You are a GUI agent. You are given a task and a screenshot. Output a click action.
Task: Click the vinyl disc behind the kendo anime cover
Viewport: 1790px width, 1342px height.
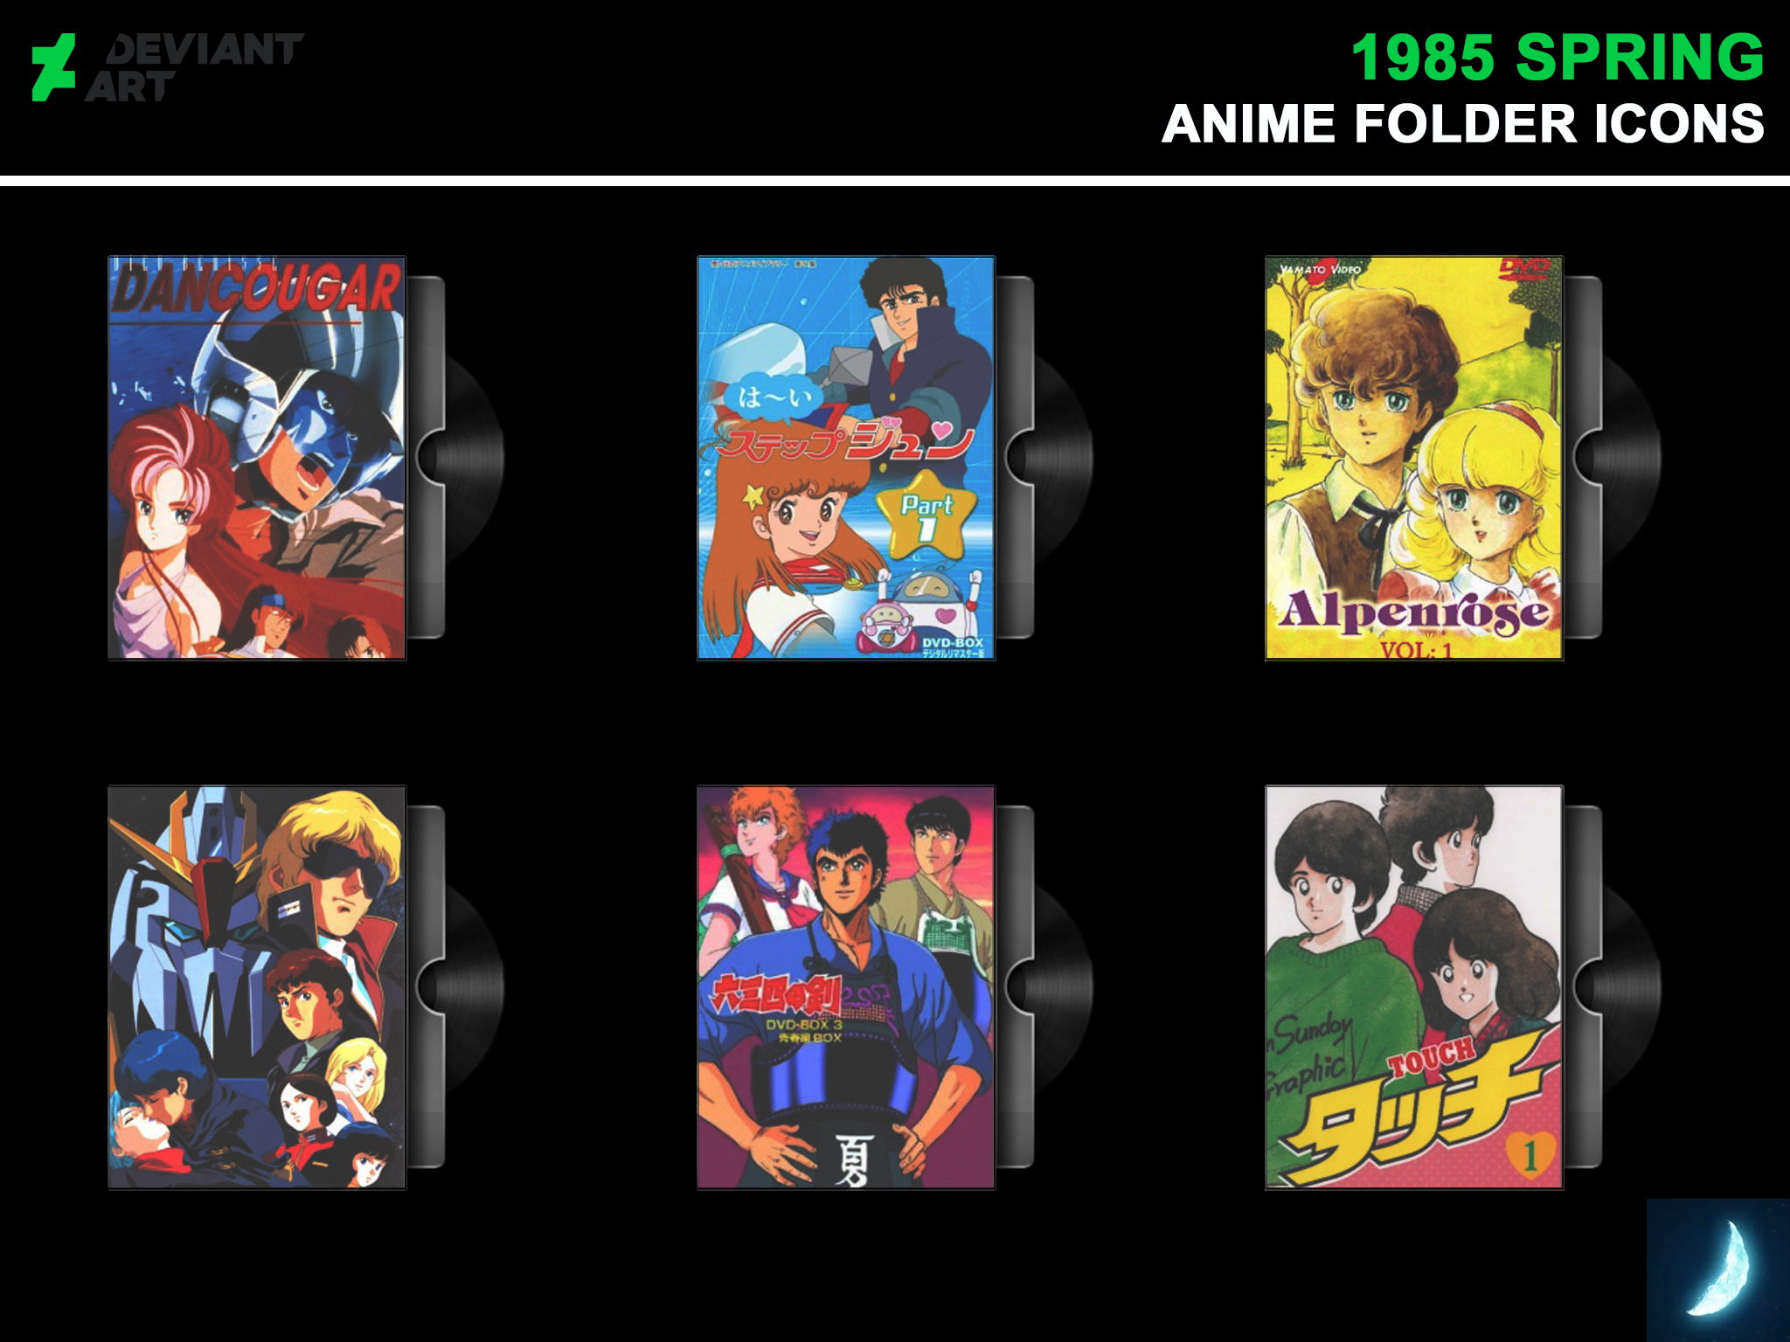[1064, 987]
